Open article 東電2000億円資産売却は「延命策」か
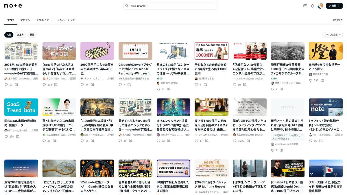The width and height of the screenshot is (347, 195). pyautogui.click(x=21, y=186)
